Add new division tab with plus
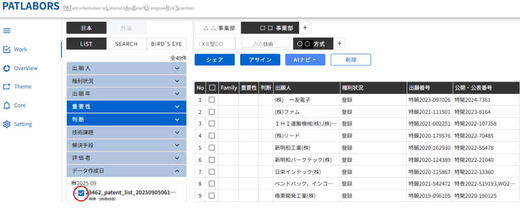 [x=305, y=28]
